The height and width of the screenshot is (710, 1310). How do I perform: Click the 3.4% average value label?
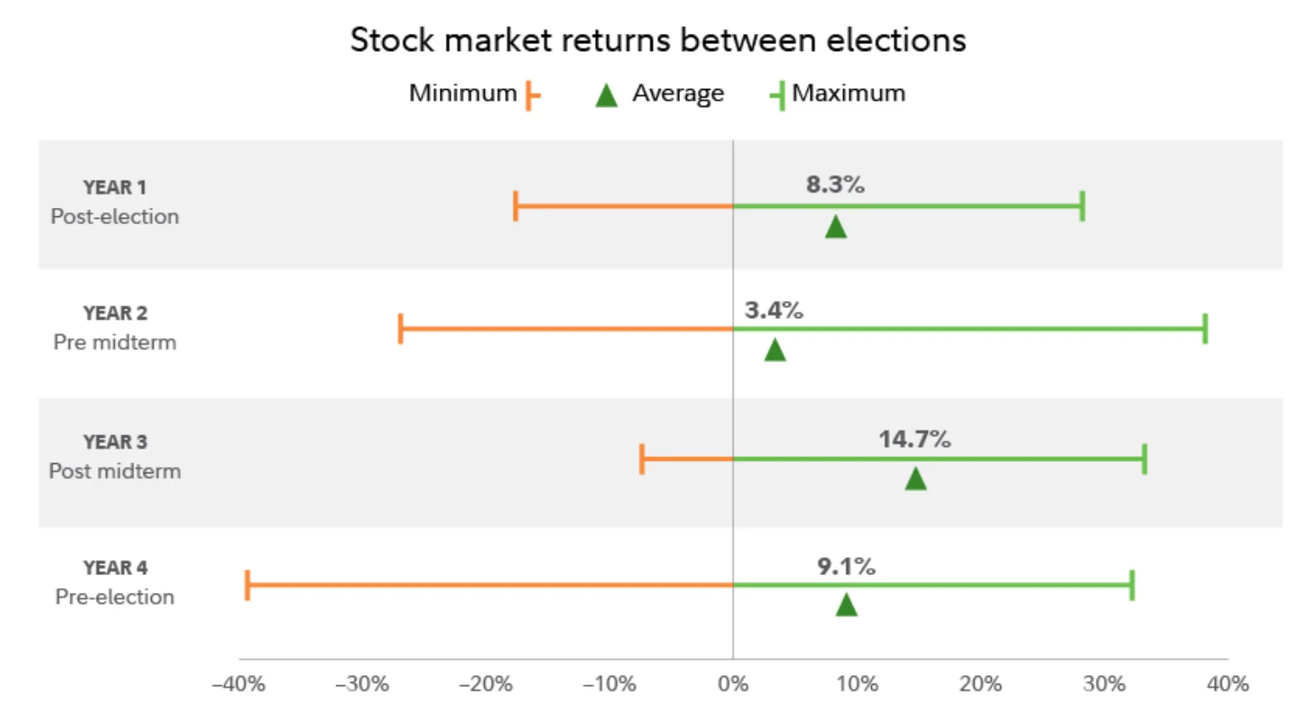coord(773,310)
